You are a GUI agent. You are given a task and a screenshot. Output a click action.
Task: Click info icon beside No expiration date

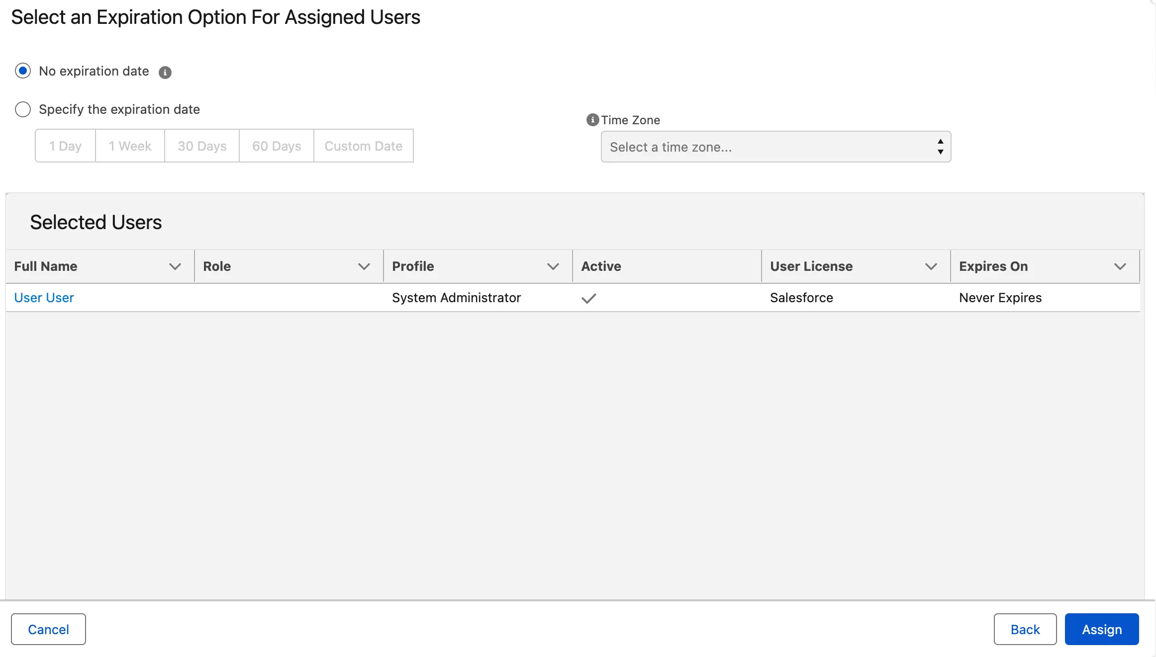pyautogui.click(x=165, y=73)
